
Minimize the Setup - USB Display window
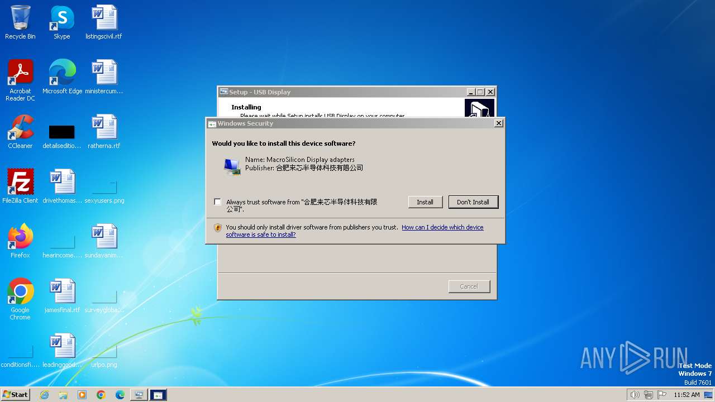471,92
